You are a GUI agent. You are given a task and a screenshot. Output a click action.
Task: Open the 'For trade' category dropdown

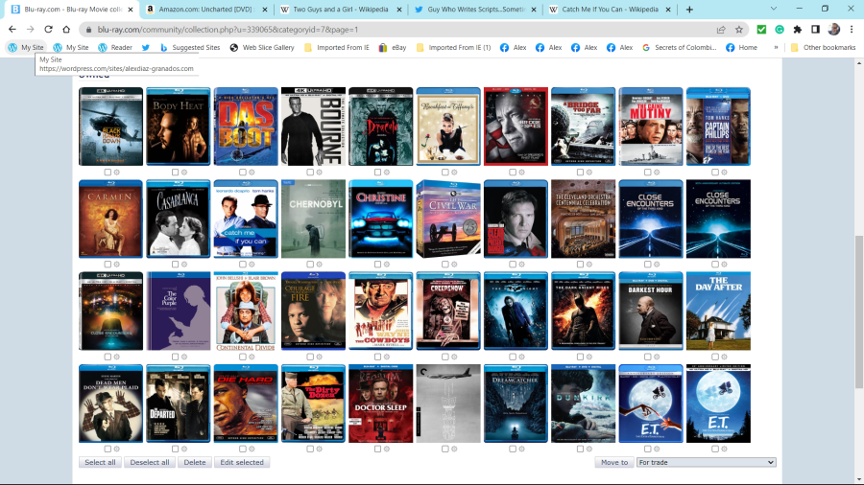tap(705, 463)
